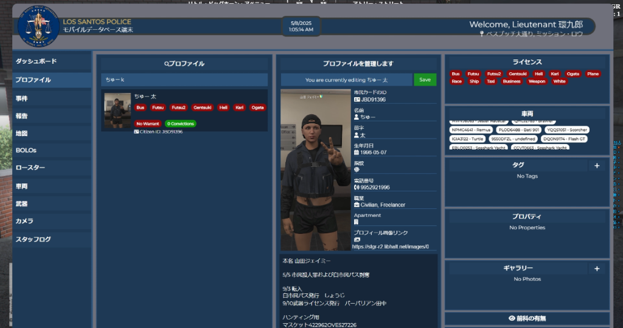Toggle the Business license badge
The width and height of the screenshot is (623, 328).
(x=511, y=81)
